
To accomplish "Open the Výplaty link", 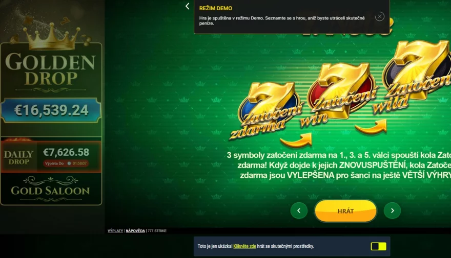I will (x=115, y=231).
